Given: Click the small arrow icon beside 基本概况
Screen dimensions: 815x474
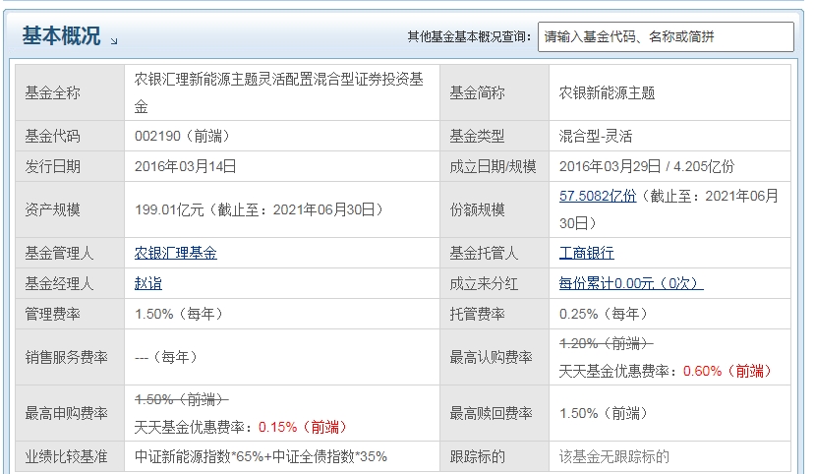Looking at the screenshot, I should (114, 41).
